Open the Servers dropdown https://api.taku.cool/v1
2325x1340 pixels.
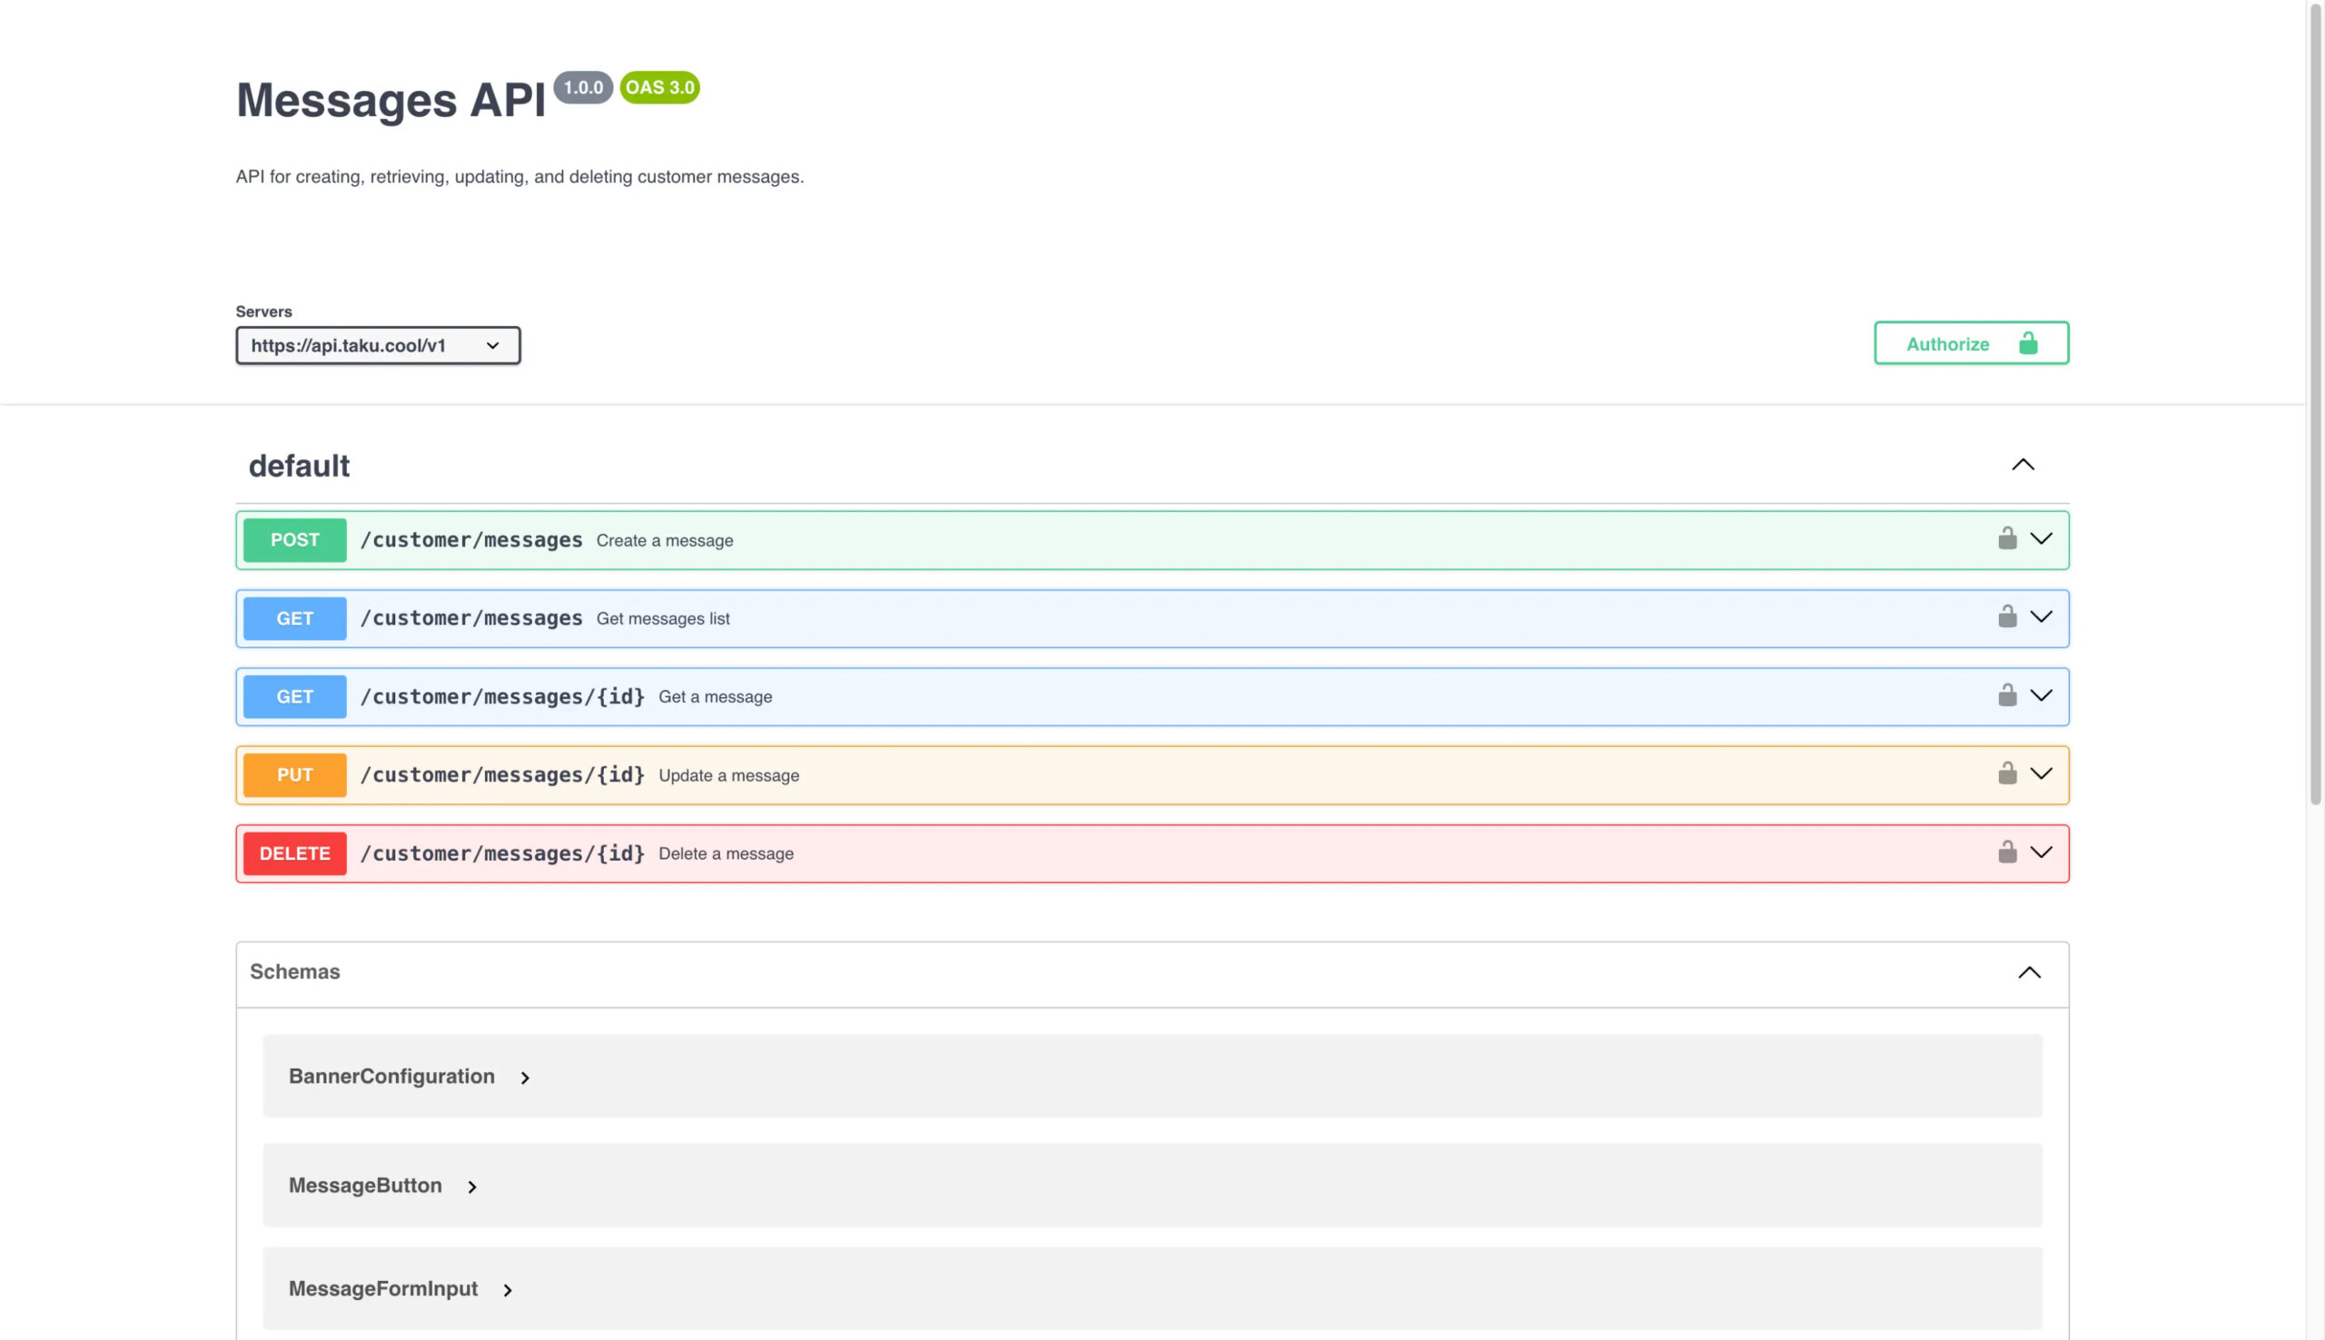tap(378, 345)
